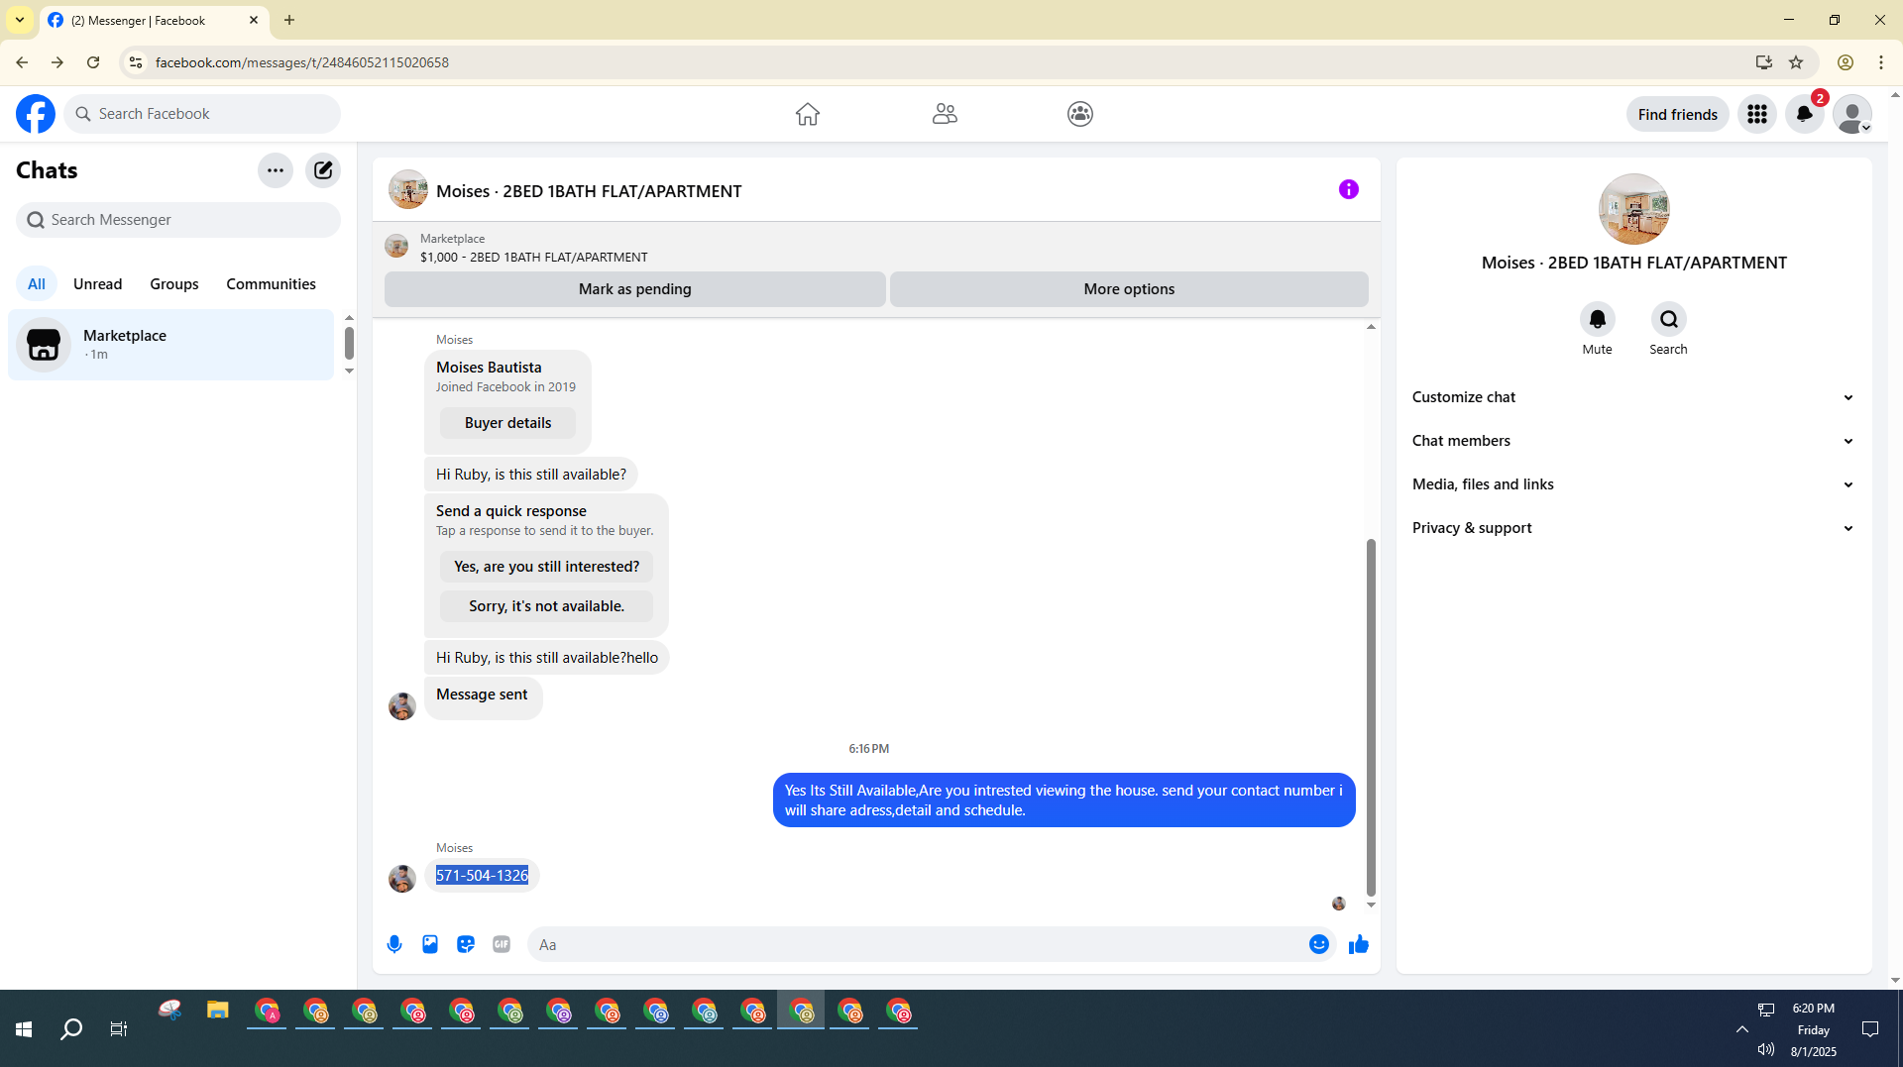Switch to Messenger Facebook browser tab
The height and width of the screenshot is (1067, 1903).
tap(154, 20)
